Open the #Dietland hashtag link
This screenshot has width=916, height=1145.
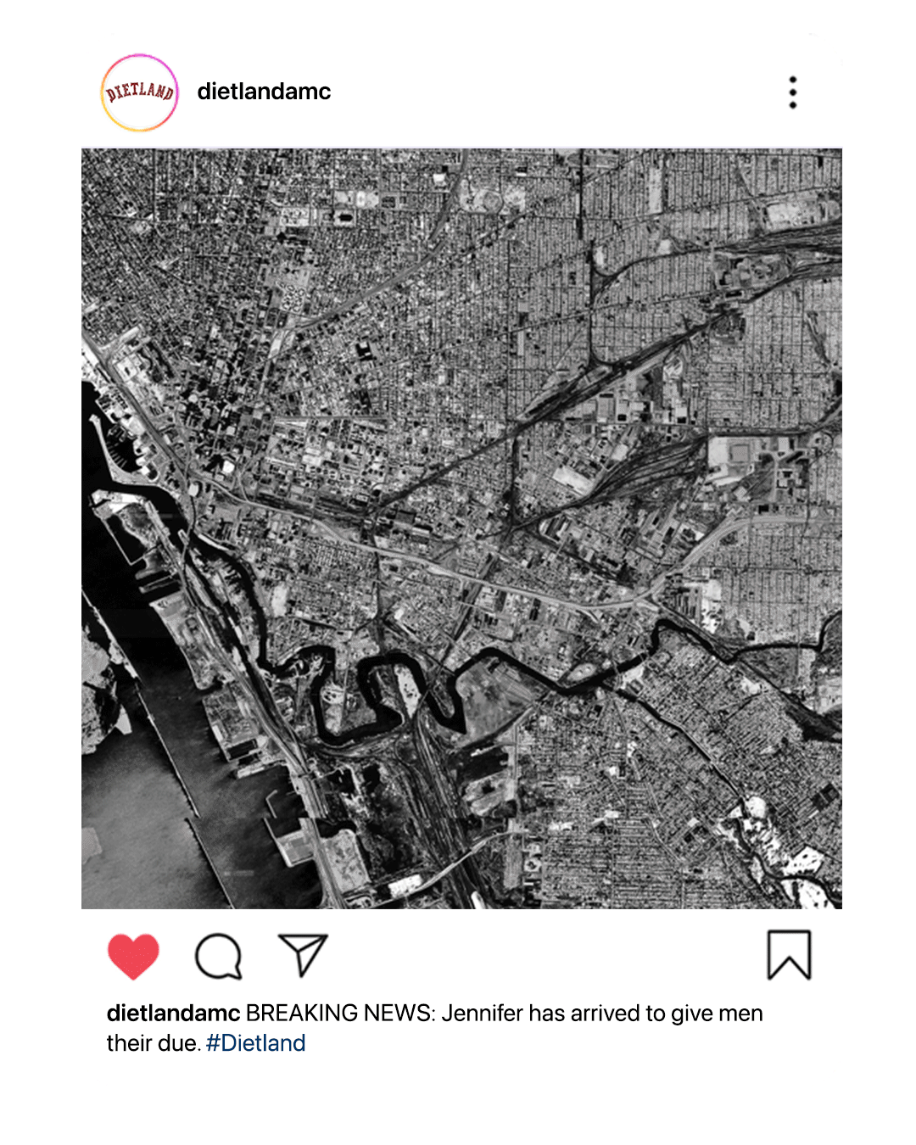255,1043
